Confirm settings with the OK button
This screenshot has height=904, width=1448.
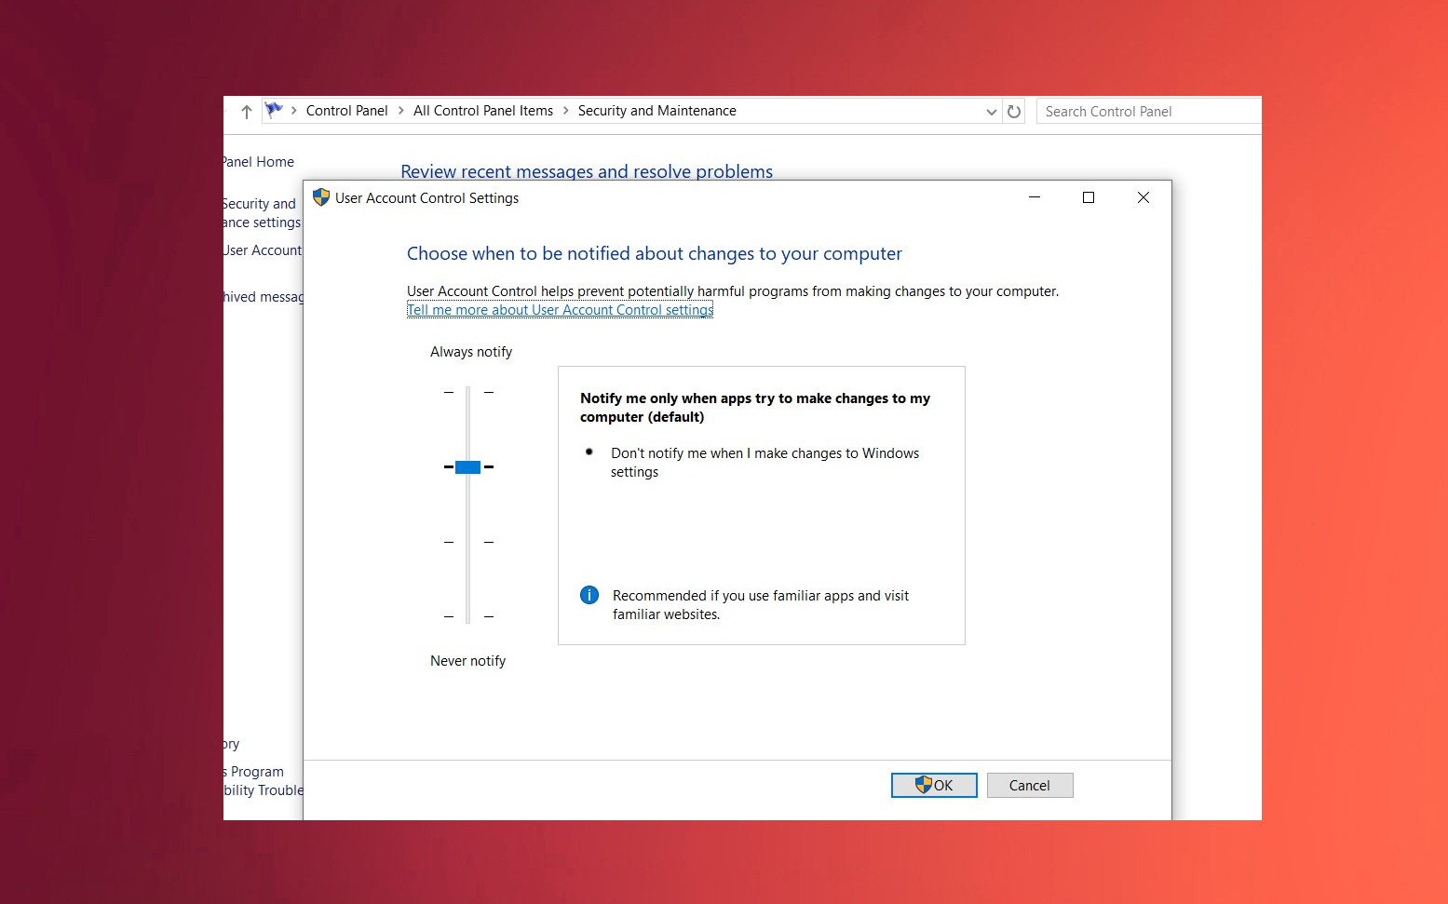click(x=934, y=786)
